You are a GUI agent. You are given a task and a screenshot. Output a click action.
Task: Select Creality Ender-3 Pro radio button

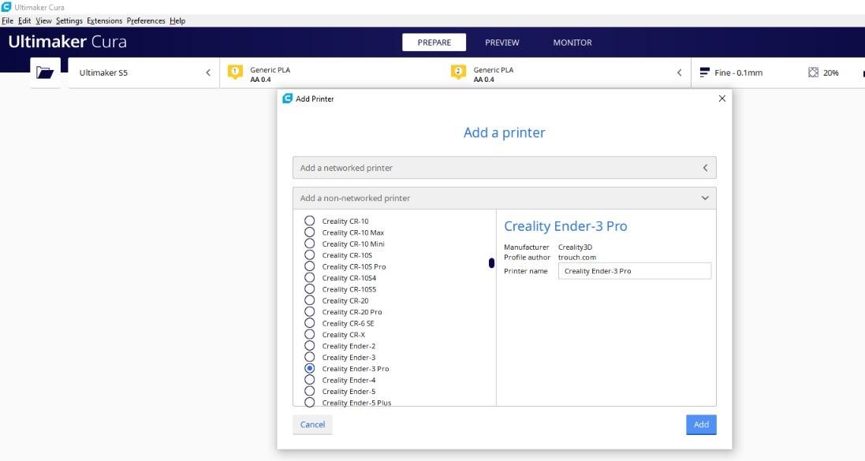(309, 368)
